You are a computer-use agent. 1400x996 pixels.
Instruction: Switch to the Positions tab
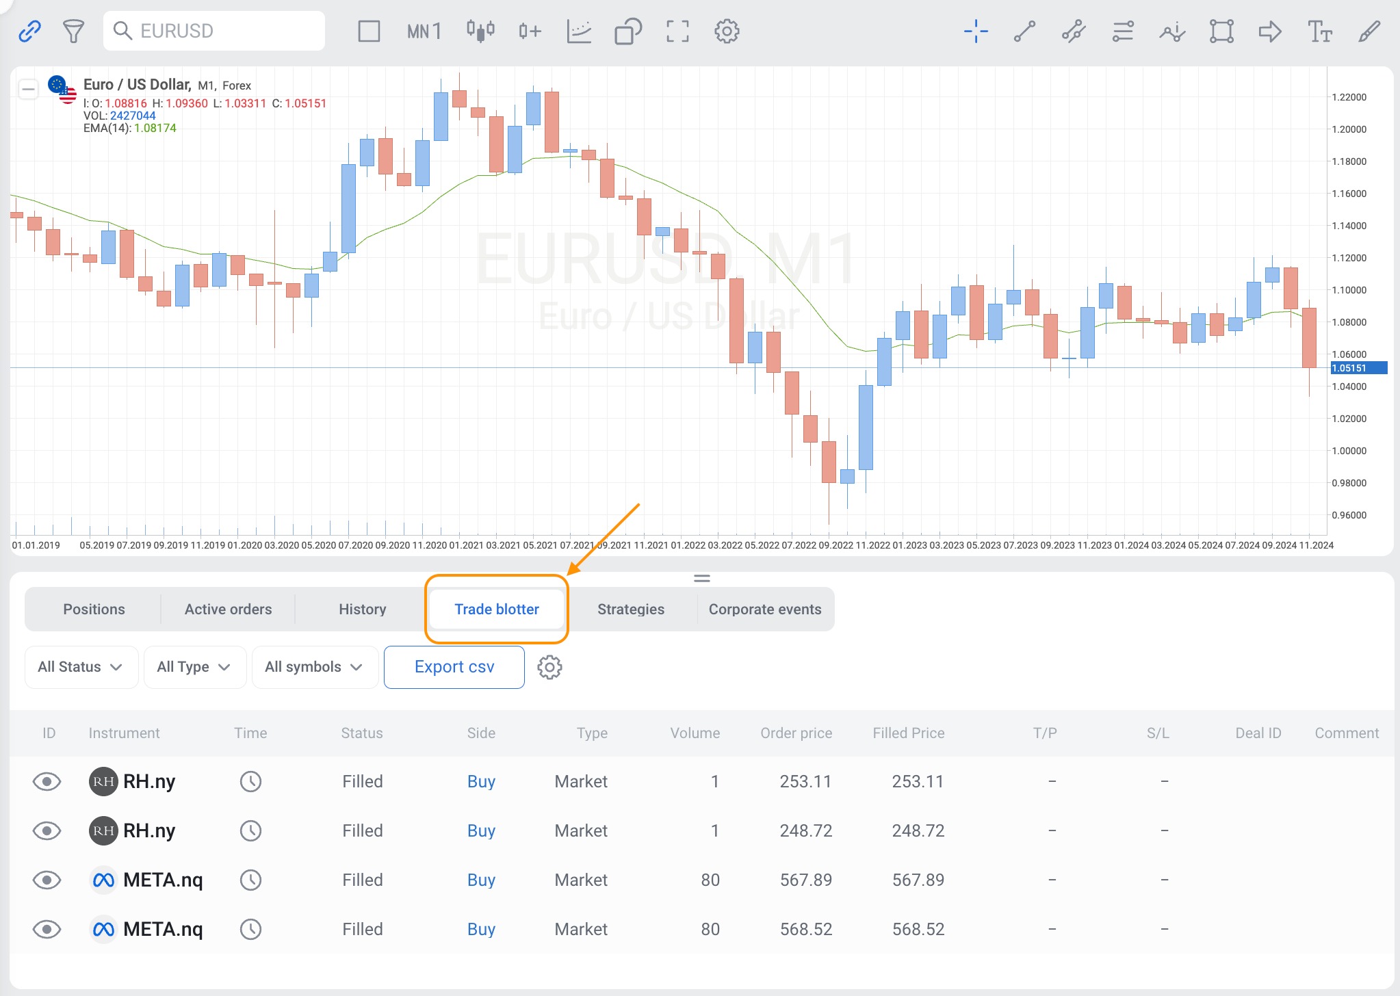point(94,609)
